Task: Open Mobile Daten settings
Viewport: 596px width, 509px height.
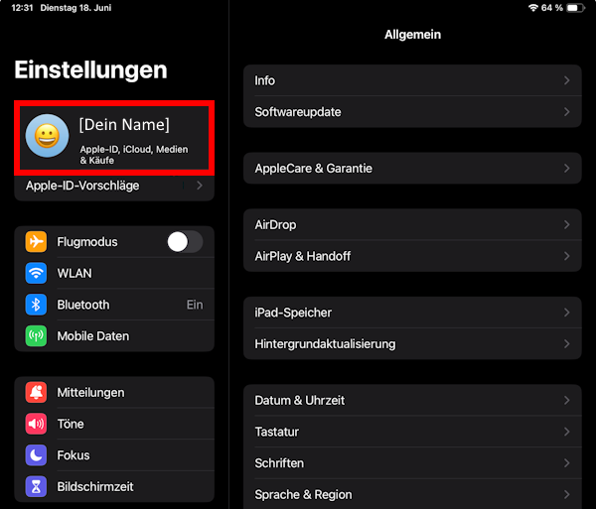Action: [114, 336]
